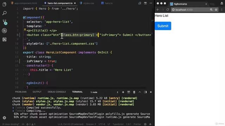225x126 pixels.
Task: Click the TypeScript version in status bar
Action: (129, 124)
